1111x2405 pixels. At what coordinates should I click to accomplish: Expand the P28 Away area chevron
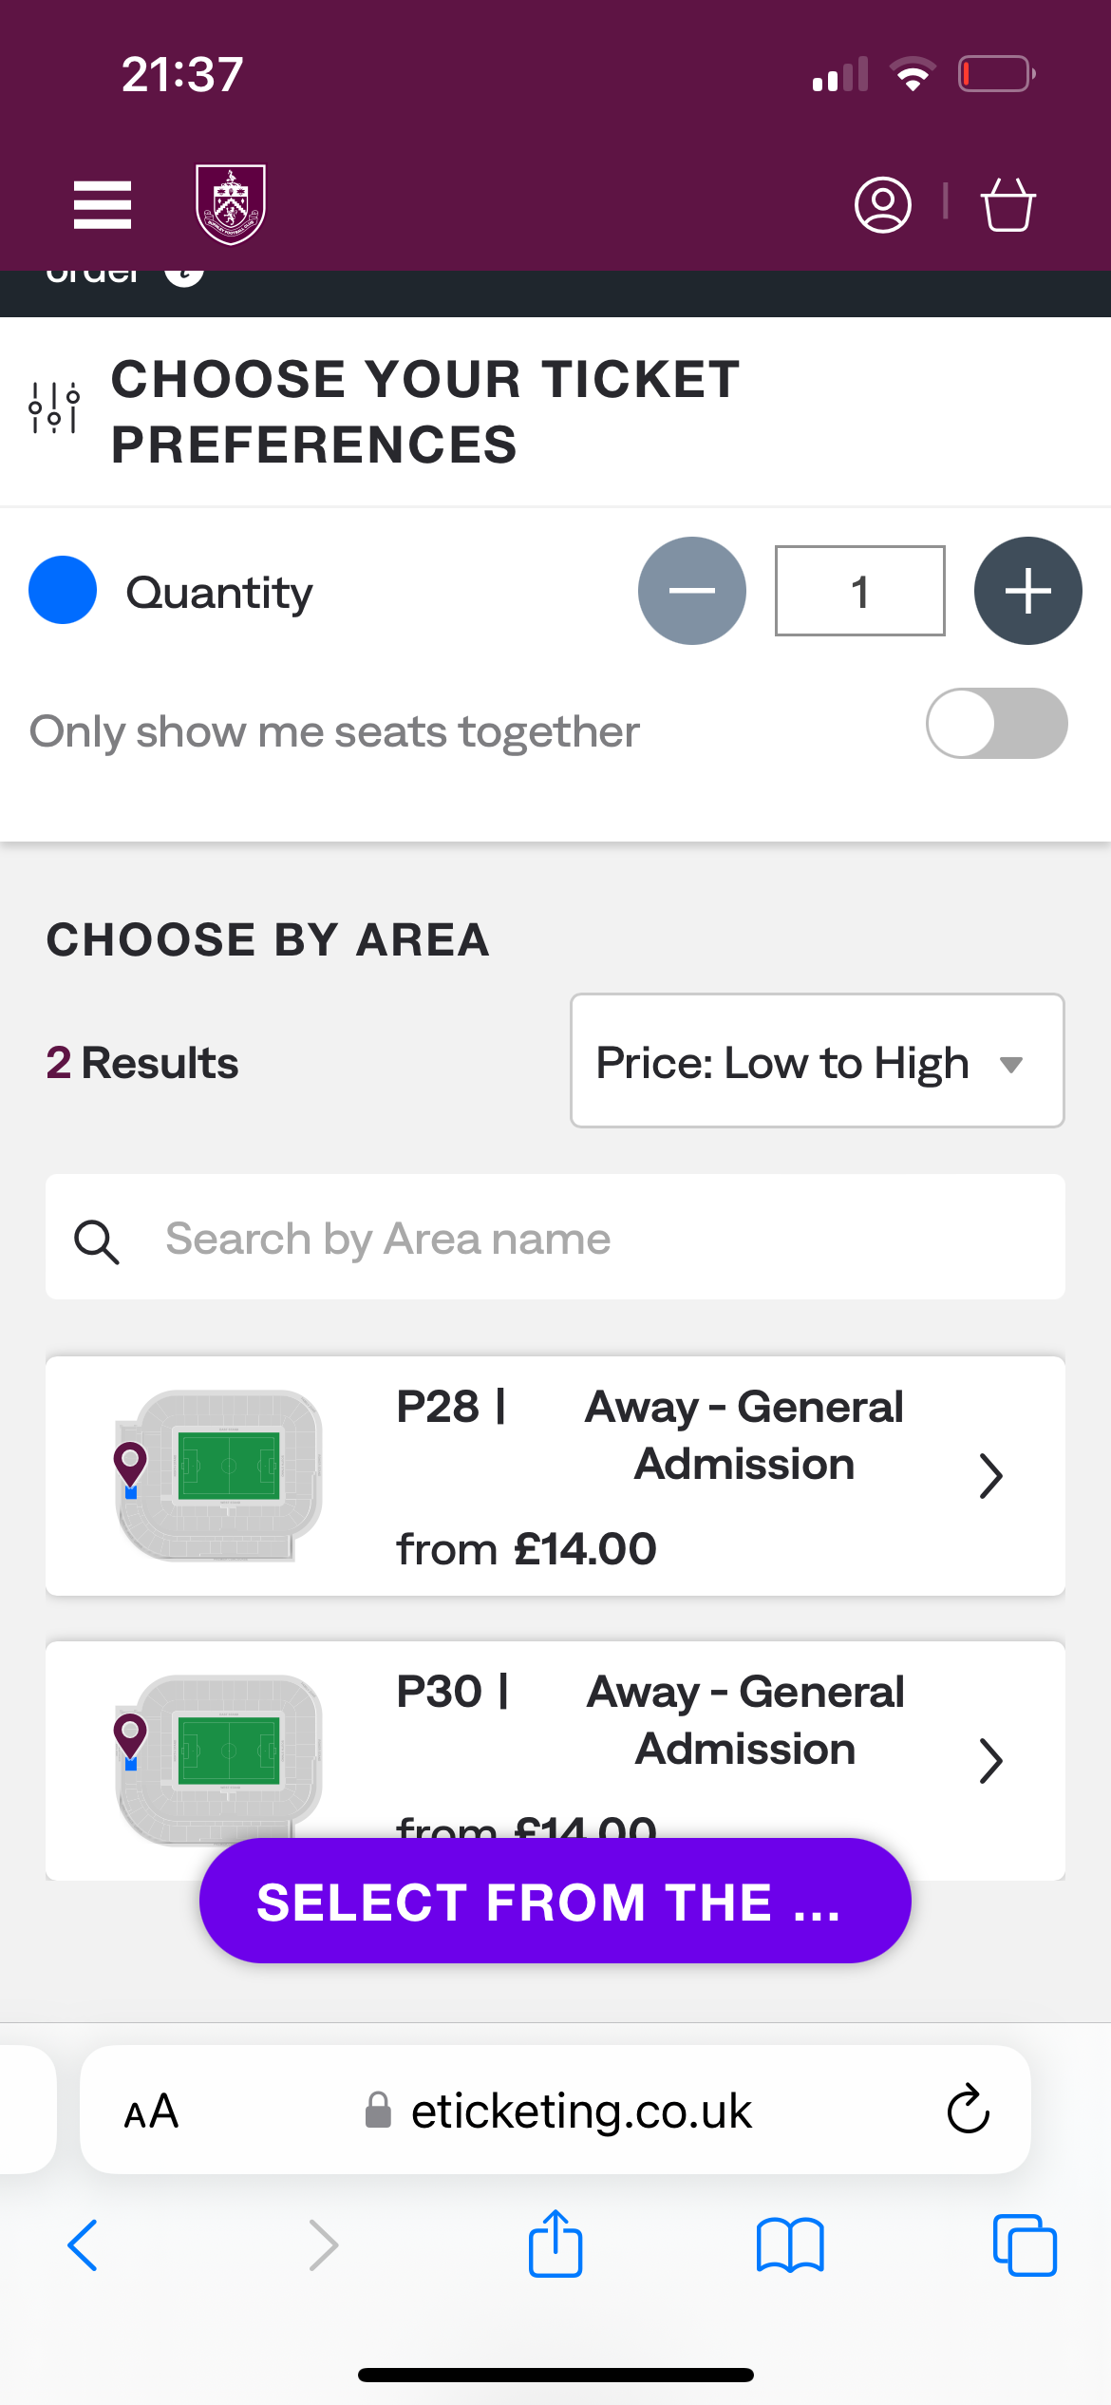[x=990, y=1477]
